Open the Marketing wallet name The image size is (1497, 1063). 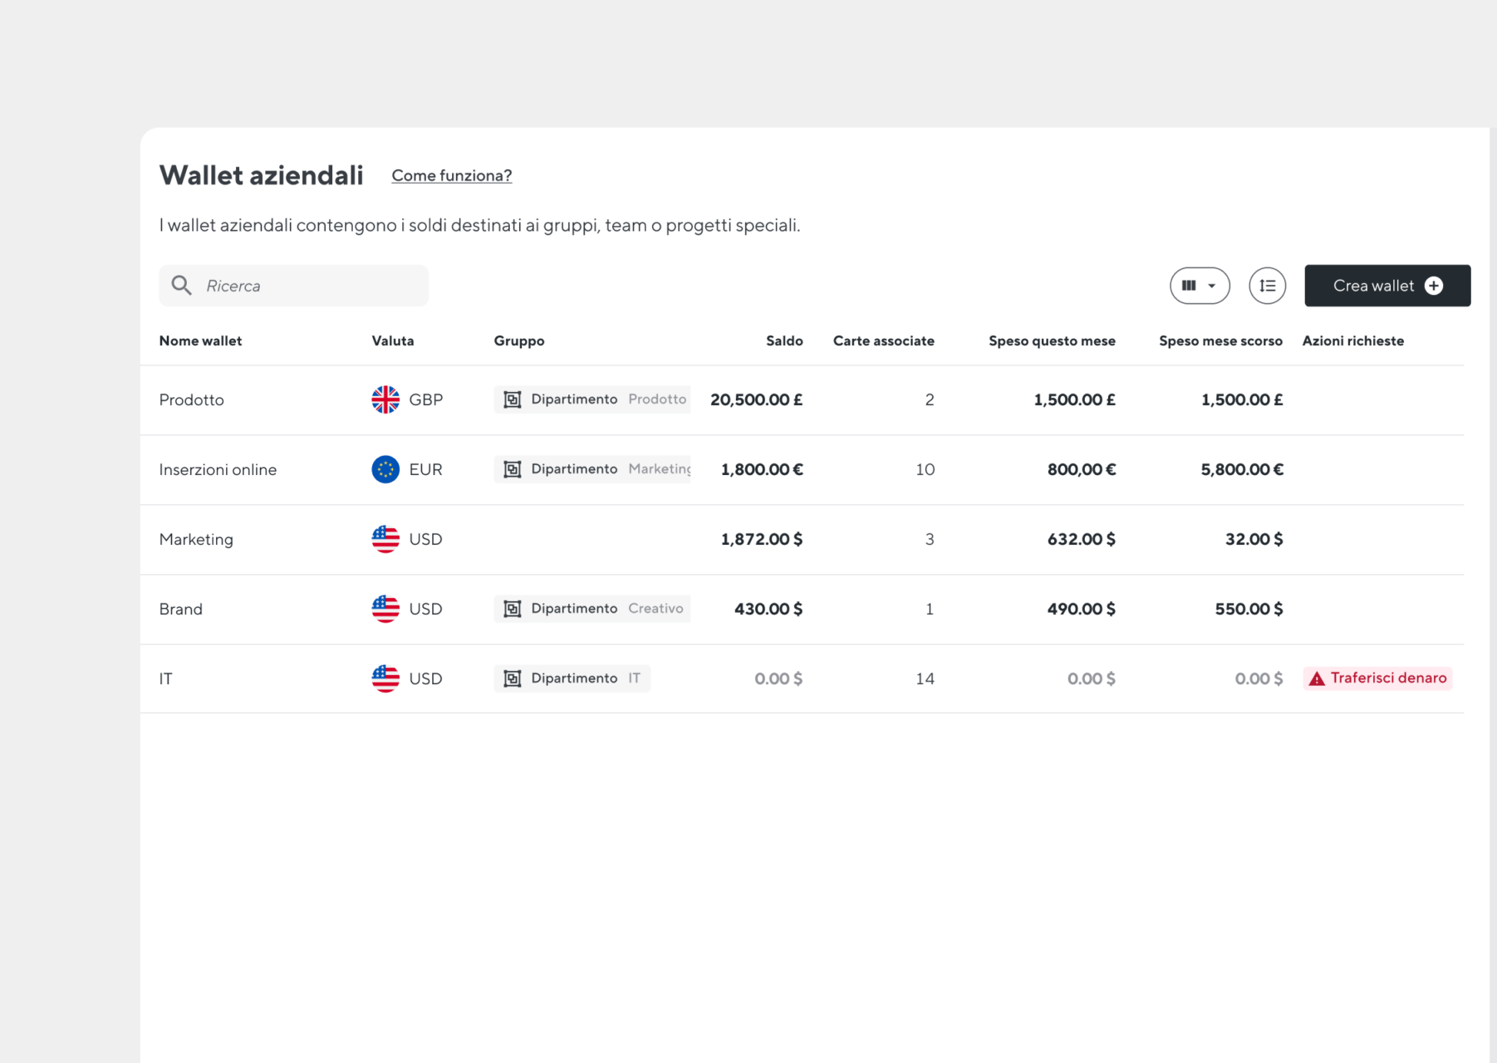pos(196,539)
